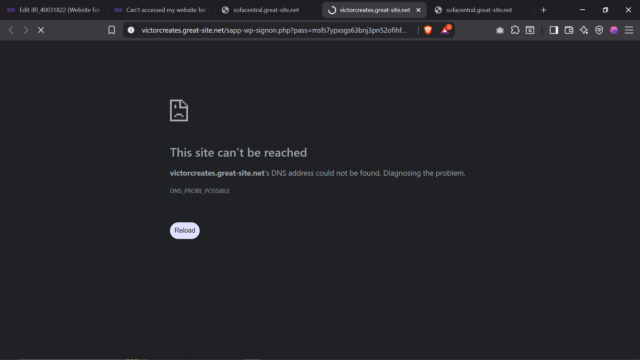Viewport: 640px width, 360px height.
Task: Open a new tab with plus
Action: coord(544,10)
